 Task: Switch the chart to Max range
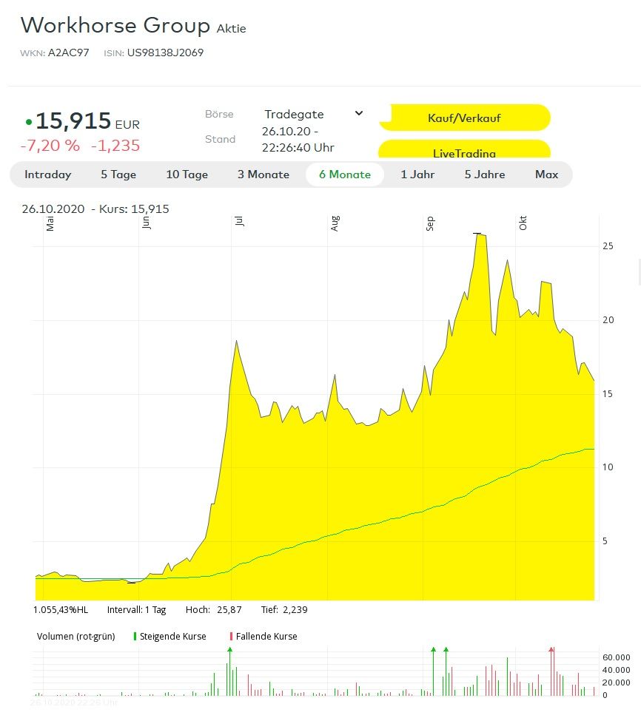click(x=546, y=175)
